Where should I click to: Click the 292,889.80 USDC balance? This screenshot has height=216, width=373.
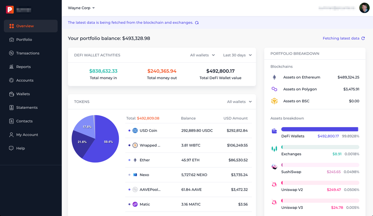point(197,131)
